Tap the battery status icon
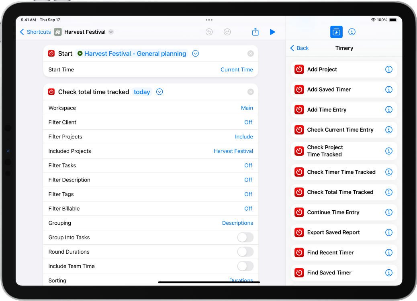417x301 pixels. coord(393,20)
